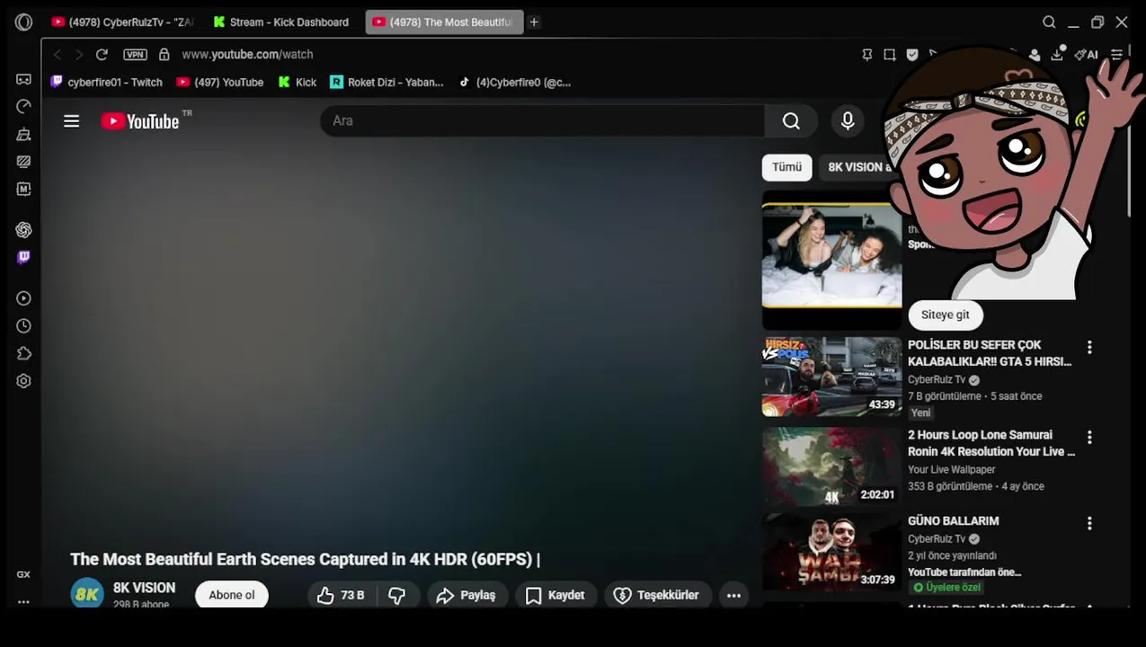This screenshot has width=1146, height=647.
Task: Open the Kick bookmark
Action: point(298,82)
